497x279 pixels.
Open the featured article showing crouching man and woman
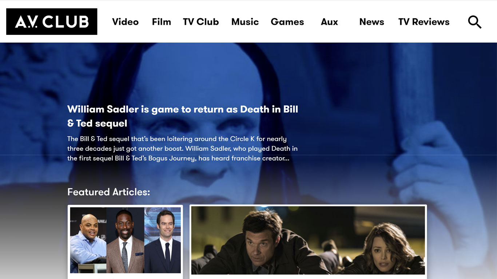click(x=308, y=240)
